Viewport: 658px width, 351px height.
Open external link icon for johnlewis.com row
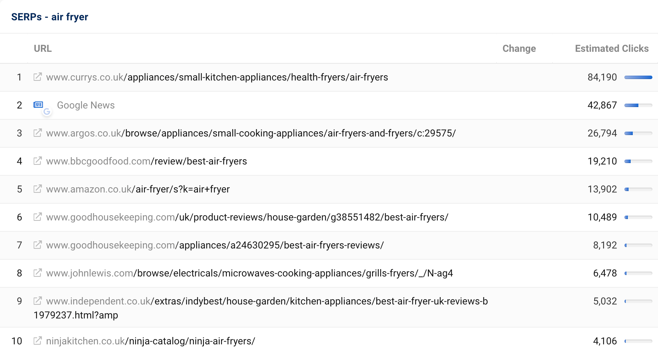(x=37, y=273)
